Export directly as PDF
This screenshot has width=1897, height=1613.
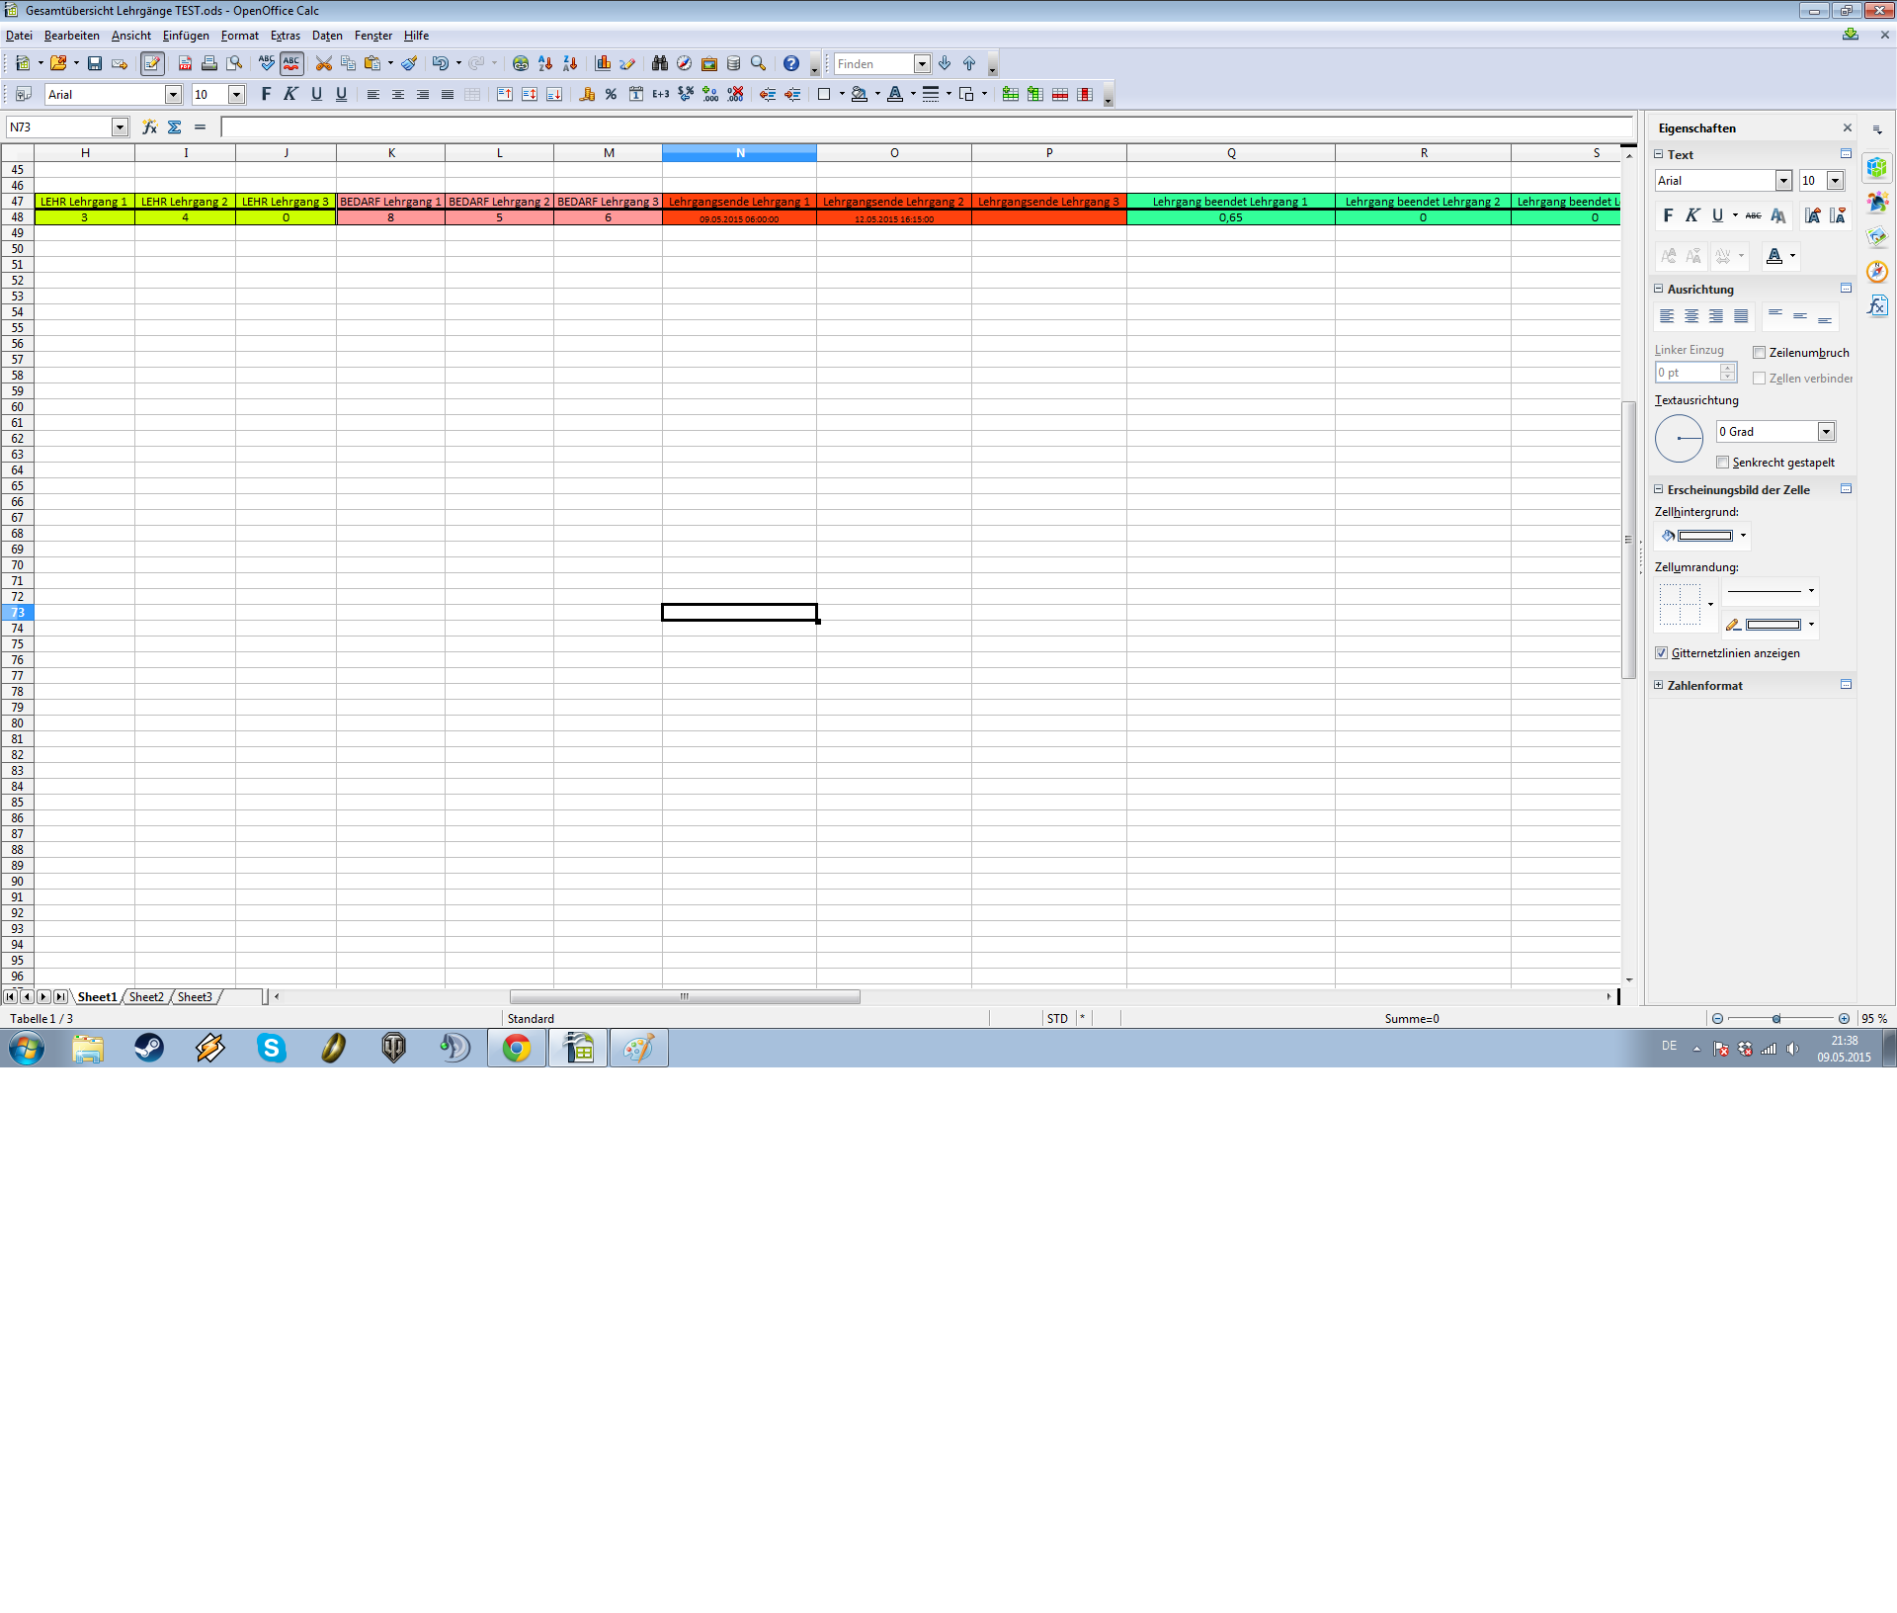(185, 64)
